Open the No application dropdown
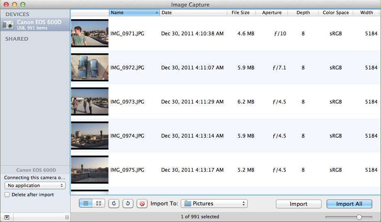Viewport: 381px width, 222px height. pos(35,185)
